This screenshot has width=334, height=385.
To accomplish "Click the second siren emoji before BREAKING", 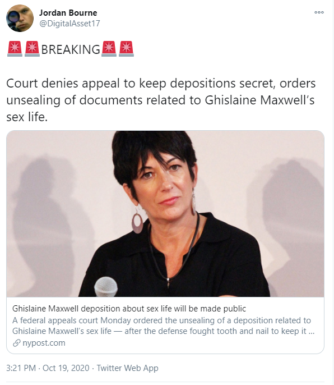I will tap(32, 49).
